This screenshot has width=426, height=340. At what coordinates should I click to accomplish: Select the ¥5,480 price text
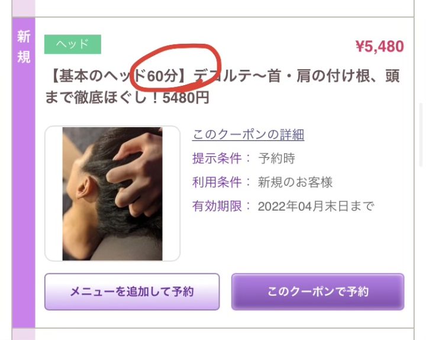tap(380, 47)
